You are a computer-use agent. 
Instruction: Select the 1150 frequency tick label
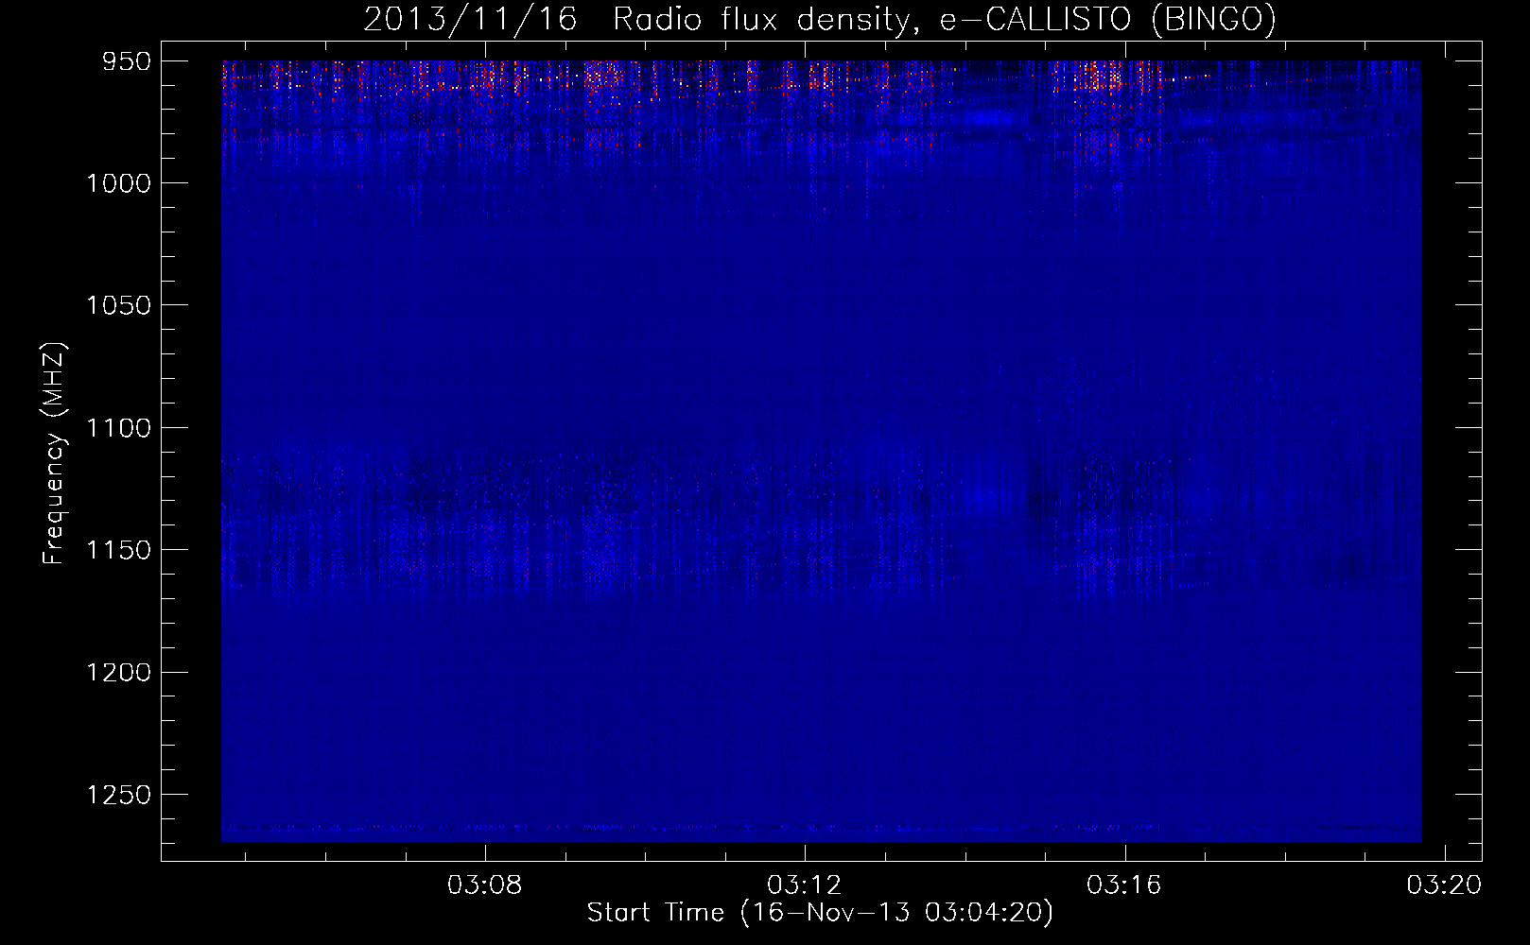tap(118, 550)
